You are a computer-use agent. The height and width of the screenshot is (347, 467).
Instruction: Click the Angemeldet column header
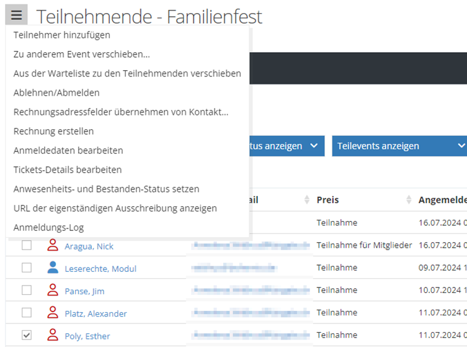coord(442,200)
